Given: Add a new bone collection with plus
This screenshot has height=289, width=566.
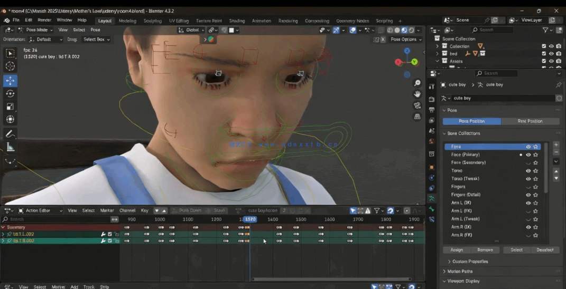Looking at the screenshot, I should pos(556,144).
